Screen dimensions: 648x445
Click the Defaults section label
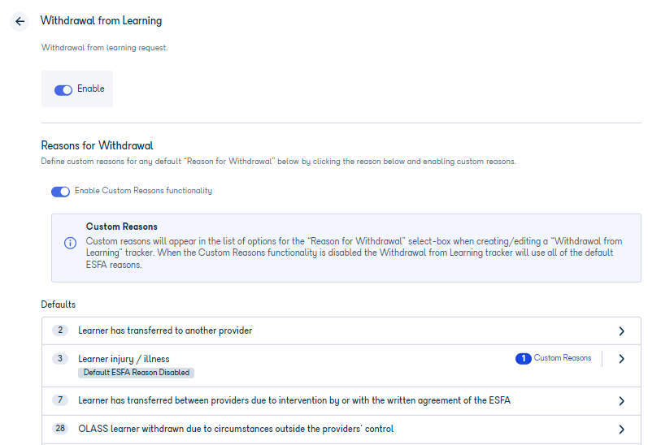(x=59, y=305)
